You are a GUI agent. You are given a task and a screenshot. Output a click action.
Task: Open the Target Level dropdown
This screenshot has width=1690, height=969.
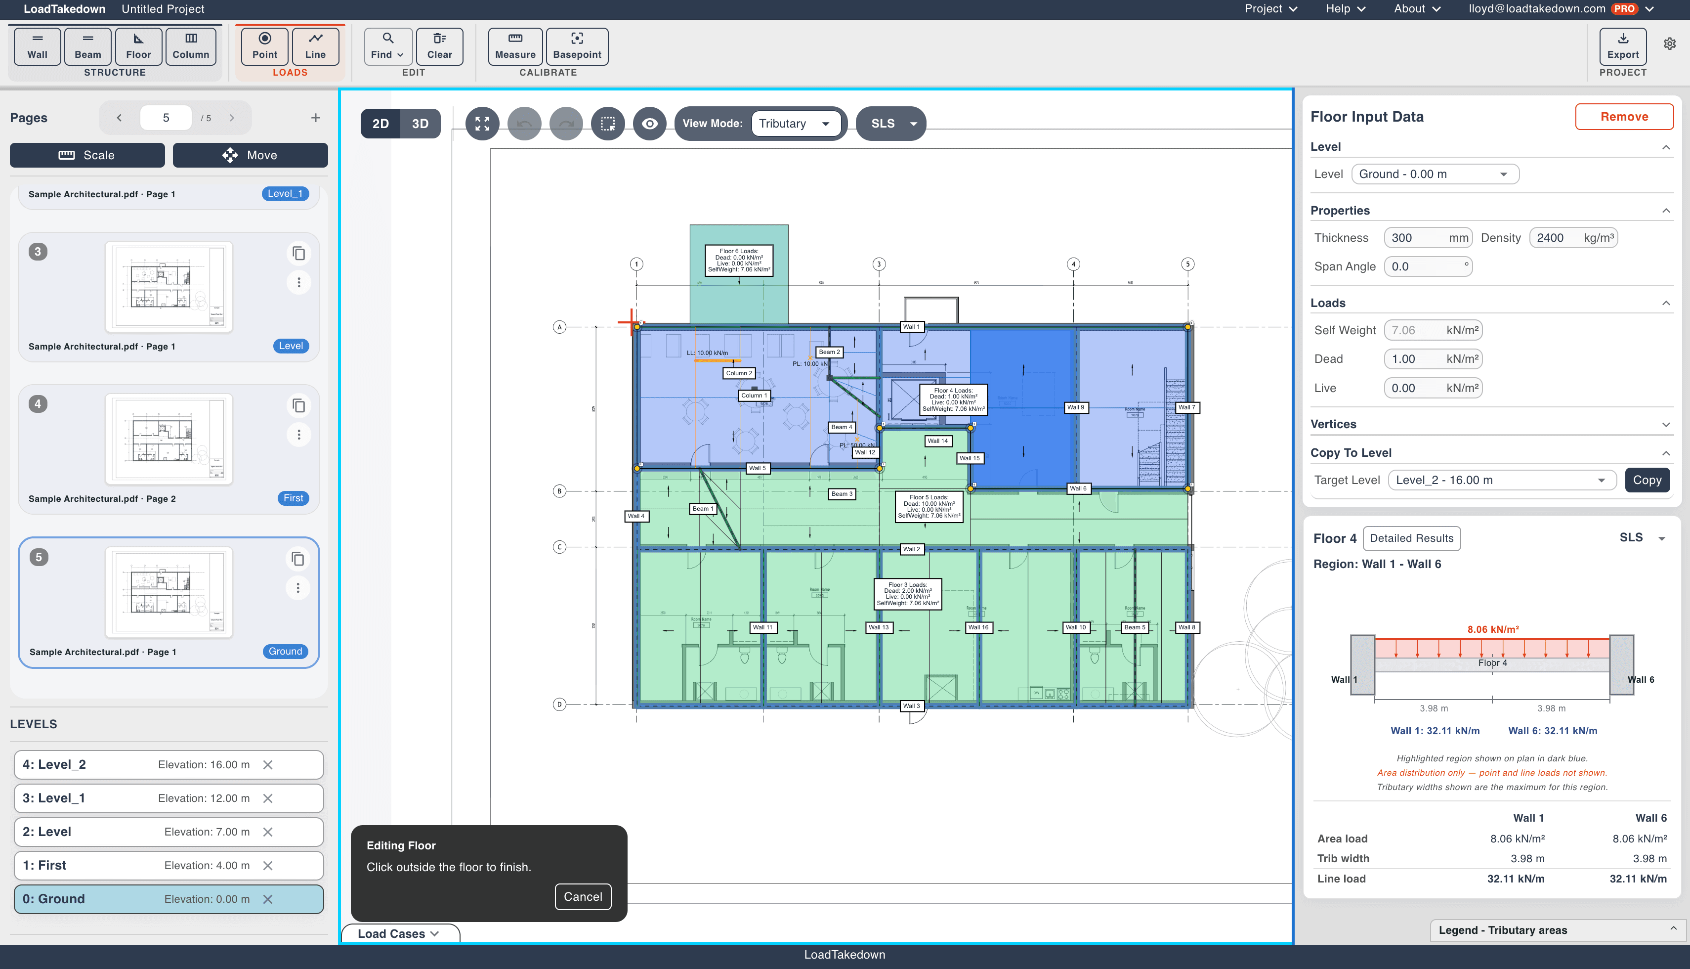pyautogui.click(x=1502, y=479)
